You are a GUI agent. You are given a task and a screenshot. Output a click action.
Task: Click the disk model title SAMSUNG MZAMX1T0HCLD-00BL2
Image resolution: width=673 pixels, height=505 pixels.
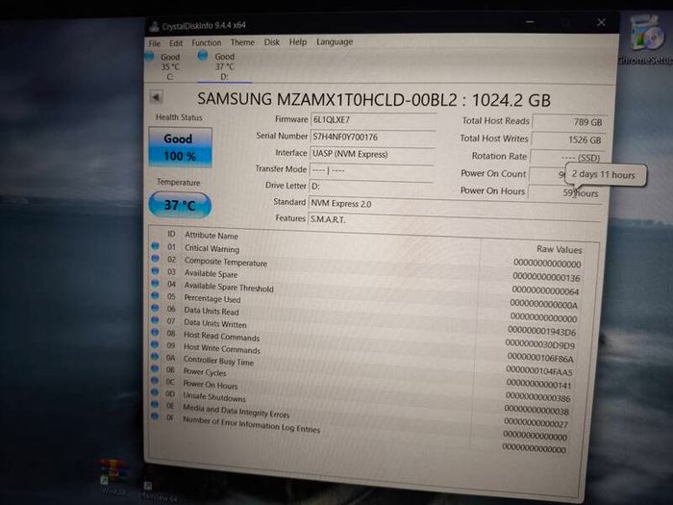(327, 99)
